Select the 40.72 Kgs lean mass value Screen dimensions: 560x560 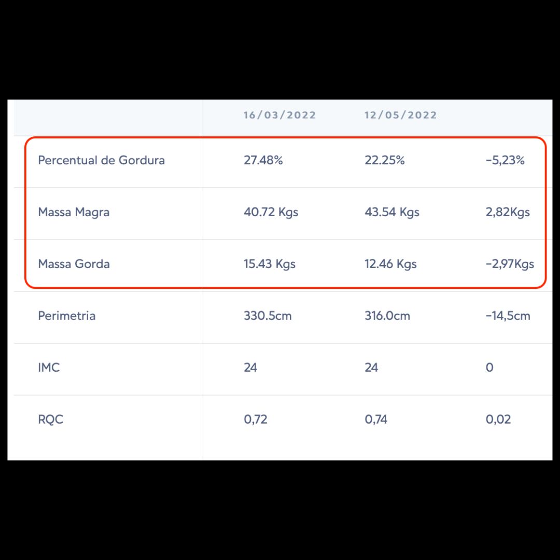(x=271, y=212)
